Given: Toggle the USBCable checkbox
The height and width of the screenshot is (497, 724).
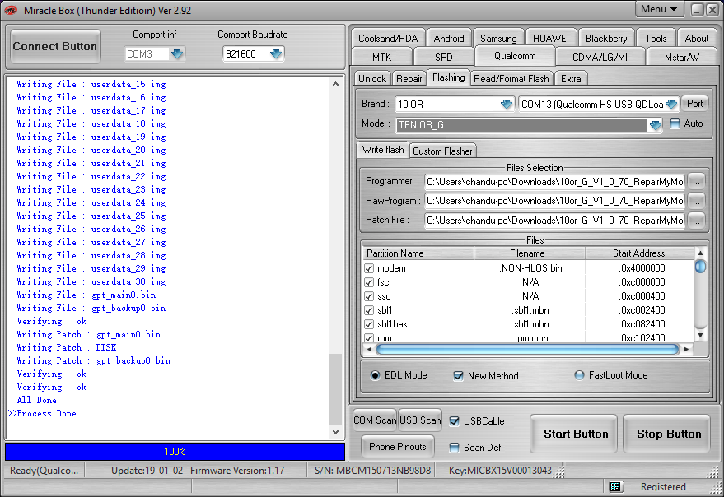Looking at the screenshot, I should (455, 420).
